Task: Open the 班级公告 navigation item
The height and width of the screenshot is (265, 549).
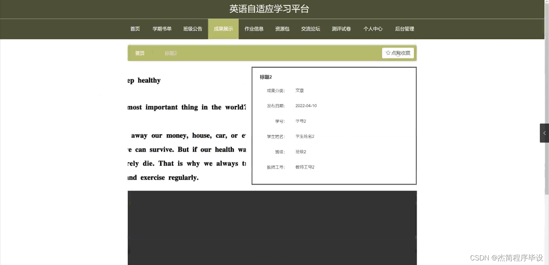Action: 193,29
